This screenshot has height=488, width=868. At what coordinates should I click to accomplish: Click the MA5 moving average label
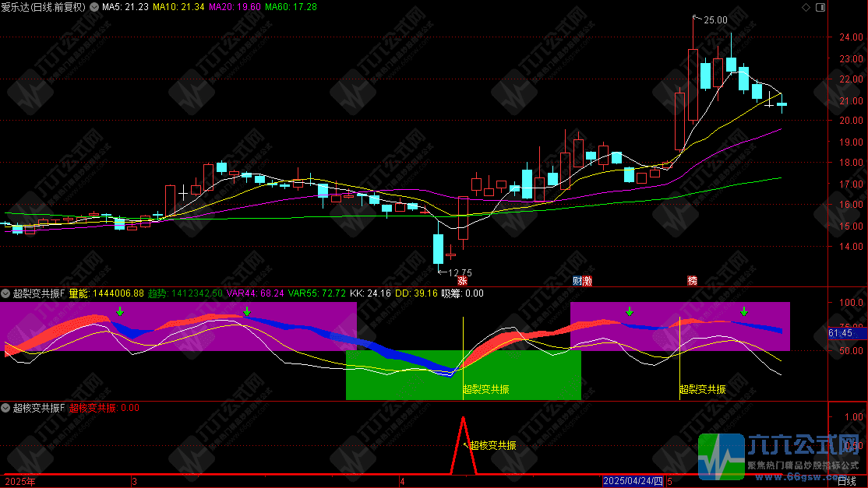pos(125,7)
